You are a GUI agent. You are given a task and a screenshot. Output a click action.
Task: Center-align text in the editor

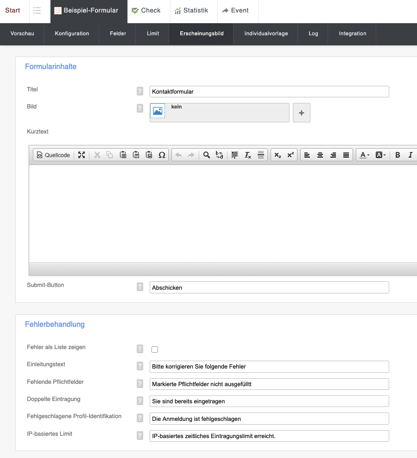(x=320, y=155)
